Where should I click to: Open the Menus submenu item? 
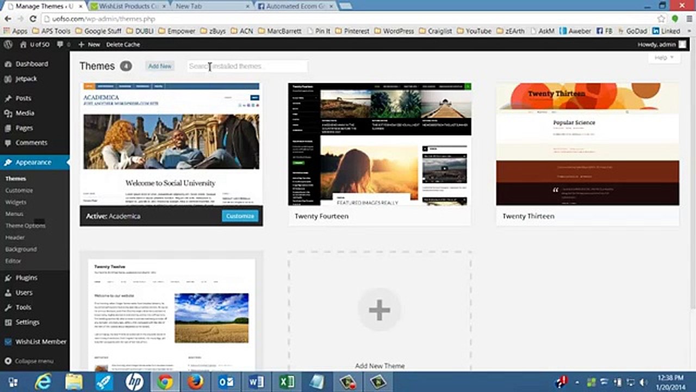pos(14,214)
